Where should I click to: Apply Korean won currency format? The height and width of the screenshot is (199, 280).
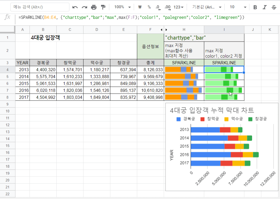pyautogui.click(x=140, y=7)
